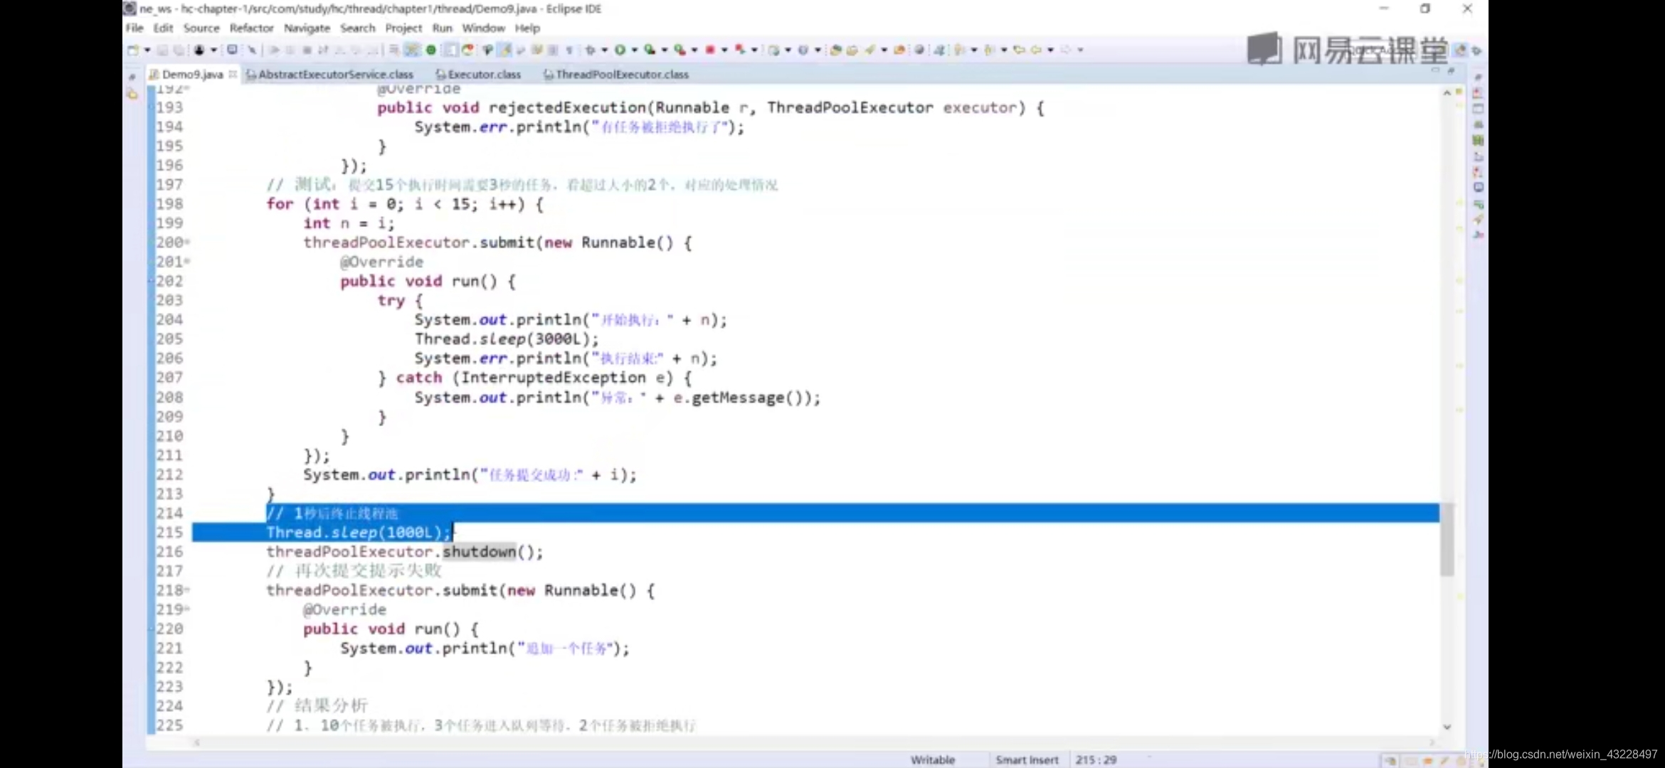Viewport: 1665px width, 768px height.
Task: Click rejectedExecution method name on line 193
Action: (567, 107)
